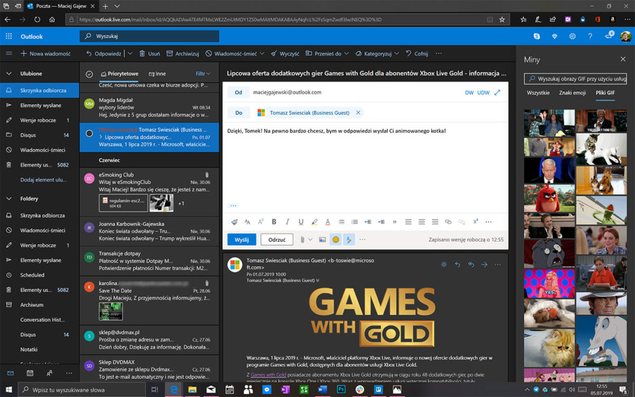Center-align the message text
The width and height of the screenshot is (635, 397).
click(x=422, y=222)
